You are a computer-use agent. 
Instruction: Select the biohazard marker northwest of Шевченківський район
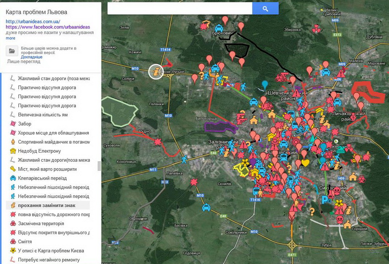point(280,78)
